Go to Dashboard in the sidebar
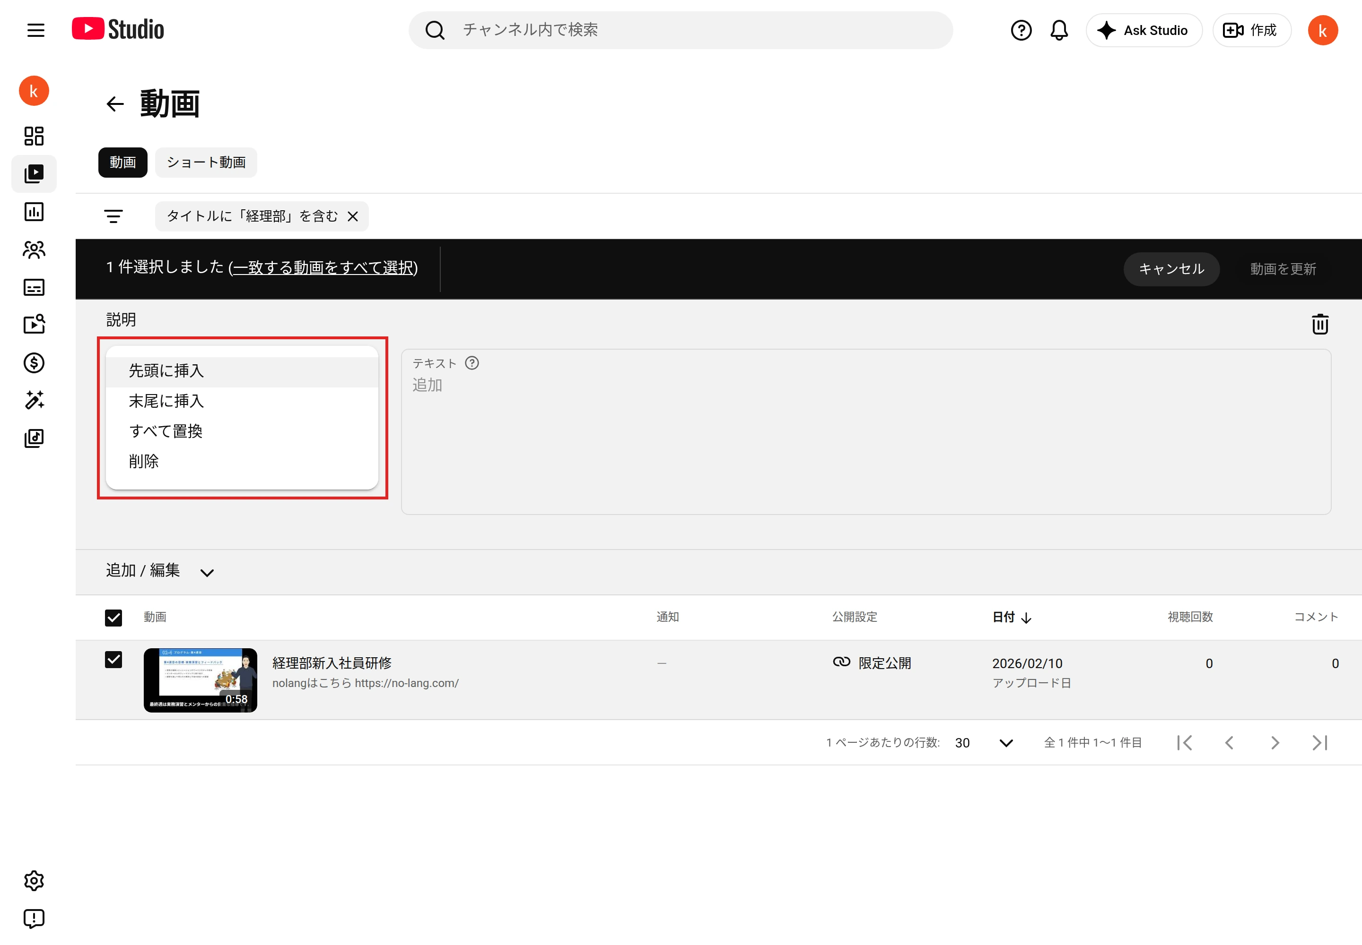The image size is (1362, 945). [34, 136]
